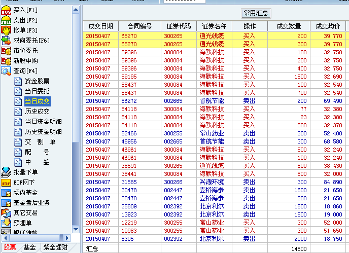Click the document icon beside 交割单
The width and height of the screenshot is (349, 253).
tap(18, 142)
